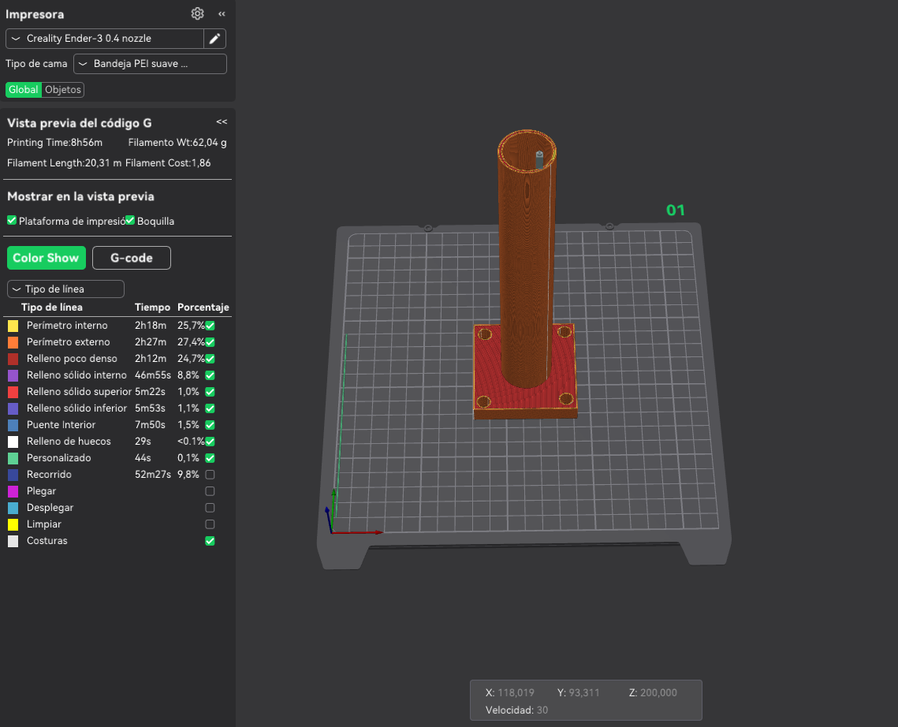Open the Tipo de línea view dropdown
Screen dimensions: 898x727
pyautogui.click(x=66, y=289)
